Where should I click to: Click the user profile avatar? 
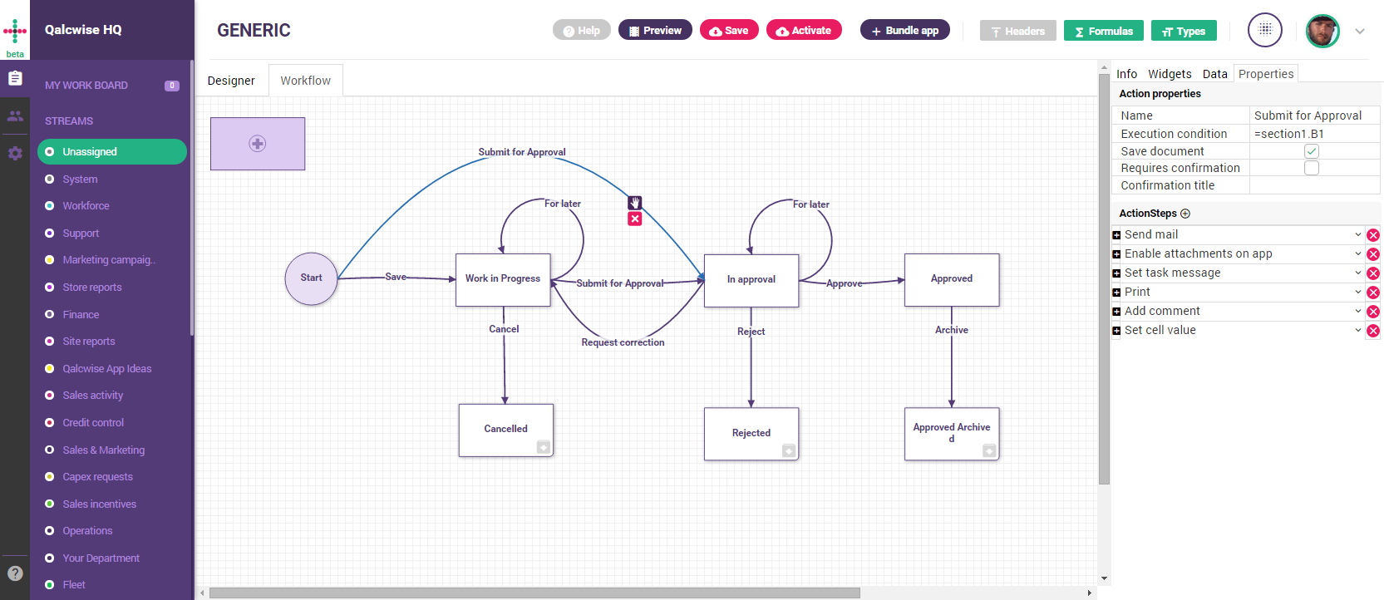click(1322, 31)
